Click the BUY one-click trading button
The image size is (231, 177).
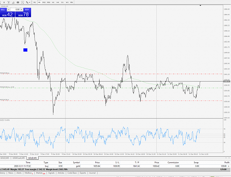(x=27, y=10)
